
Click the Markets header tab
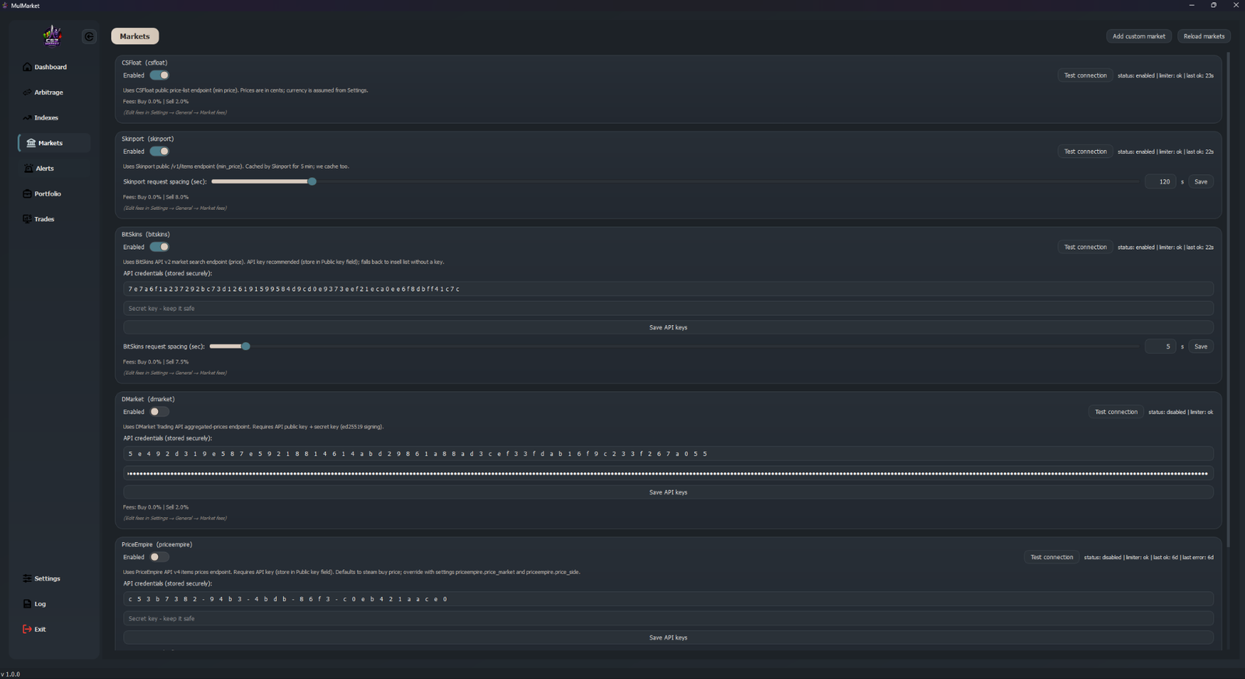135,37
